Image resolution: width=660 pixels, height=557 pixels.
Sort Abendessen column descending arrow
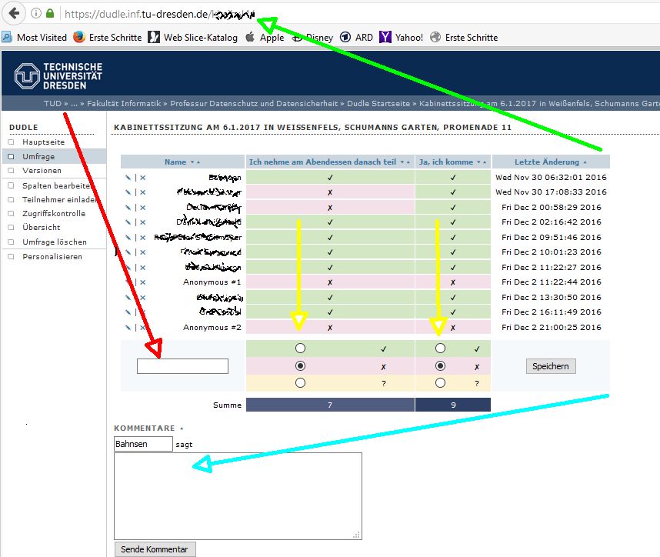402,162
